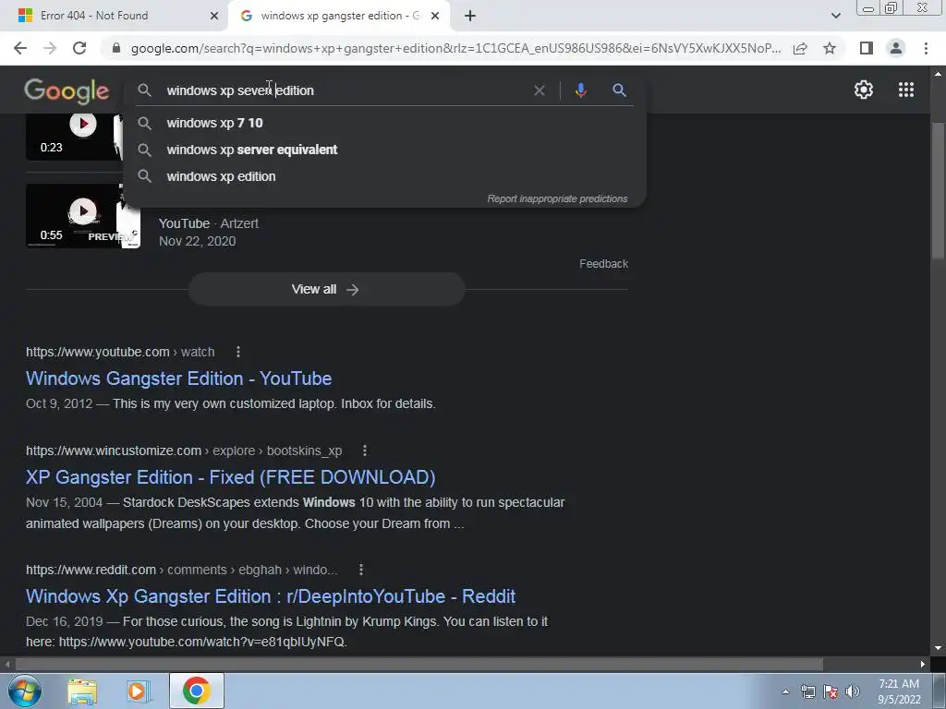
Task: Go back to the previous page
Action: pyautogui.click(x=20, y=48)
